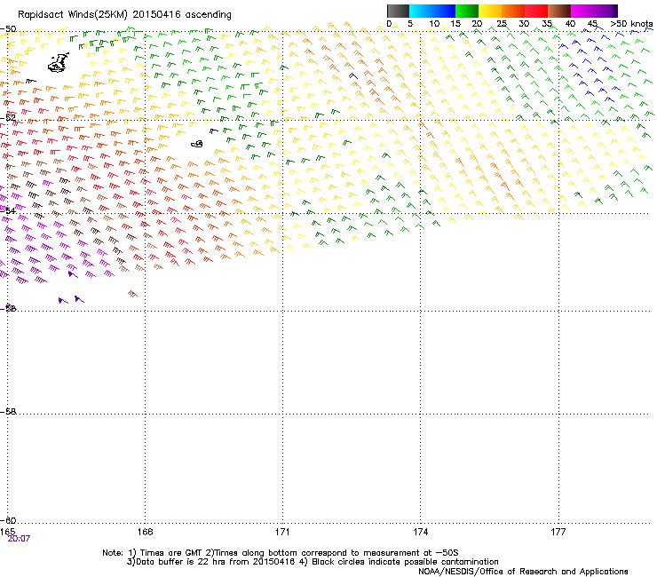Click the NOAA/NESDIS credit line

click(523, 572)
